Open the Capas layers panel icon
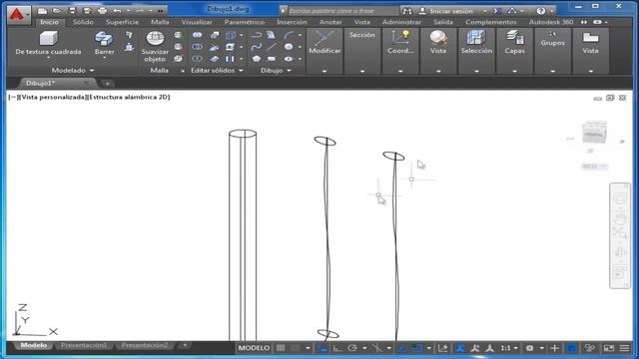 [x=514, y=42]
